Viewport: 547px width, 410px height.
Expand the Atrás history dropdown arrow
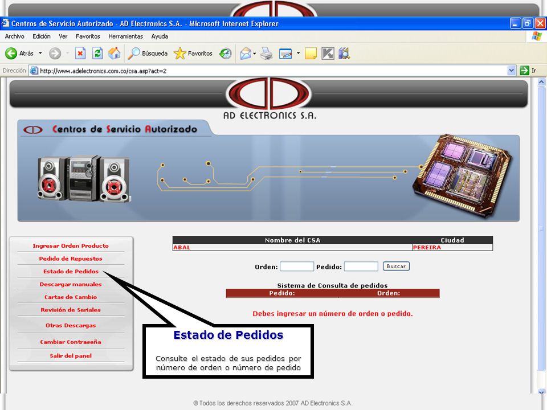point(40,54)
